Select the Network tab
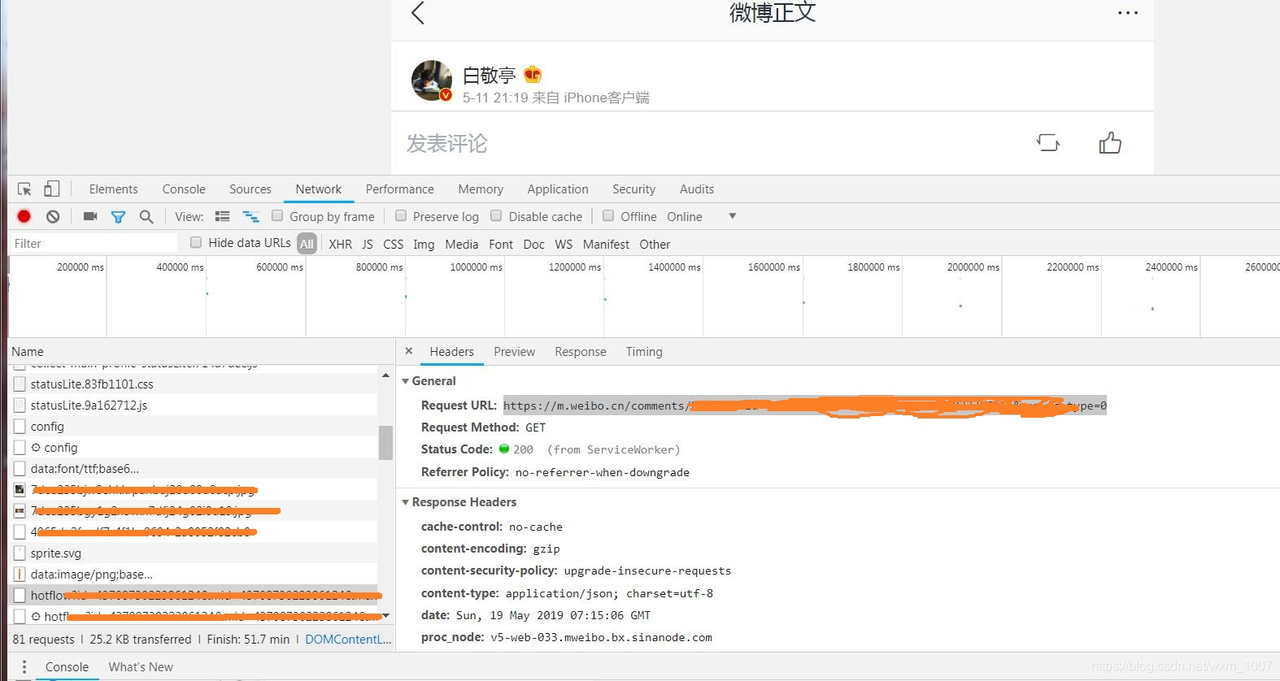 pos(319,189)
